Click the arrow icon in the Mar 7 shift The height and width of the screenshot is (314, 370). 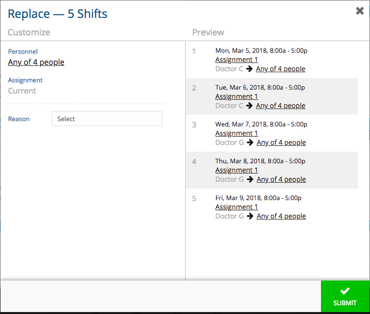(x=250, y=142)
